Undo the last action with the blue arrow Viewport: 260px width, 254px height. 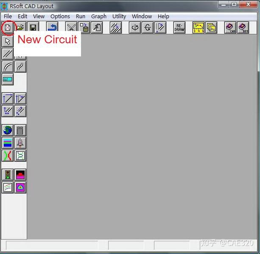pos(52,27)
